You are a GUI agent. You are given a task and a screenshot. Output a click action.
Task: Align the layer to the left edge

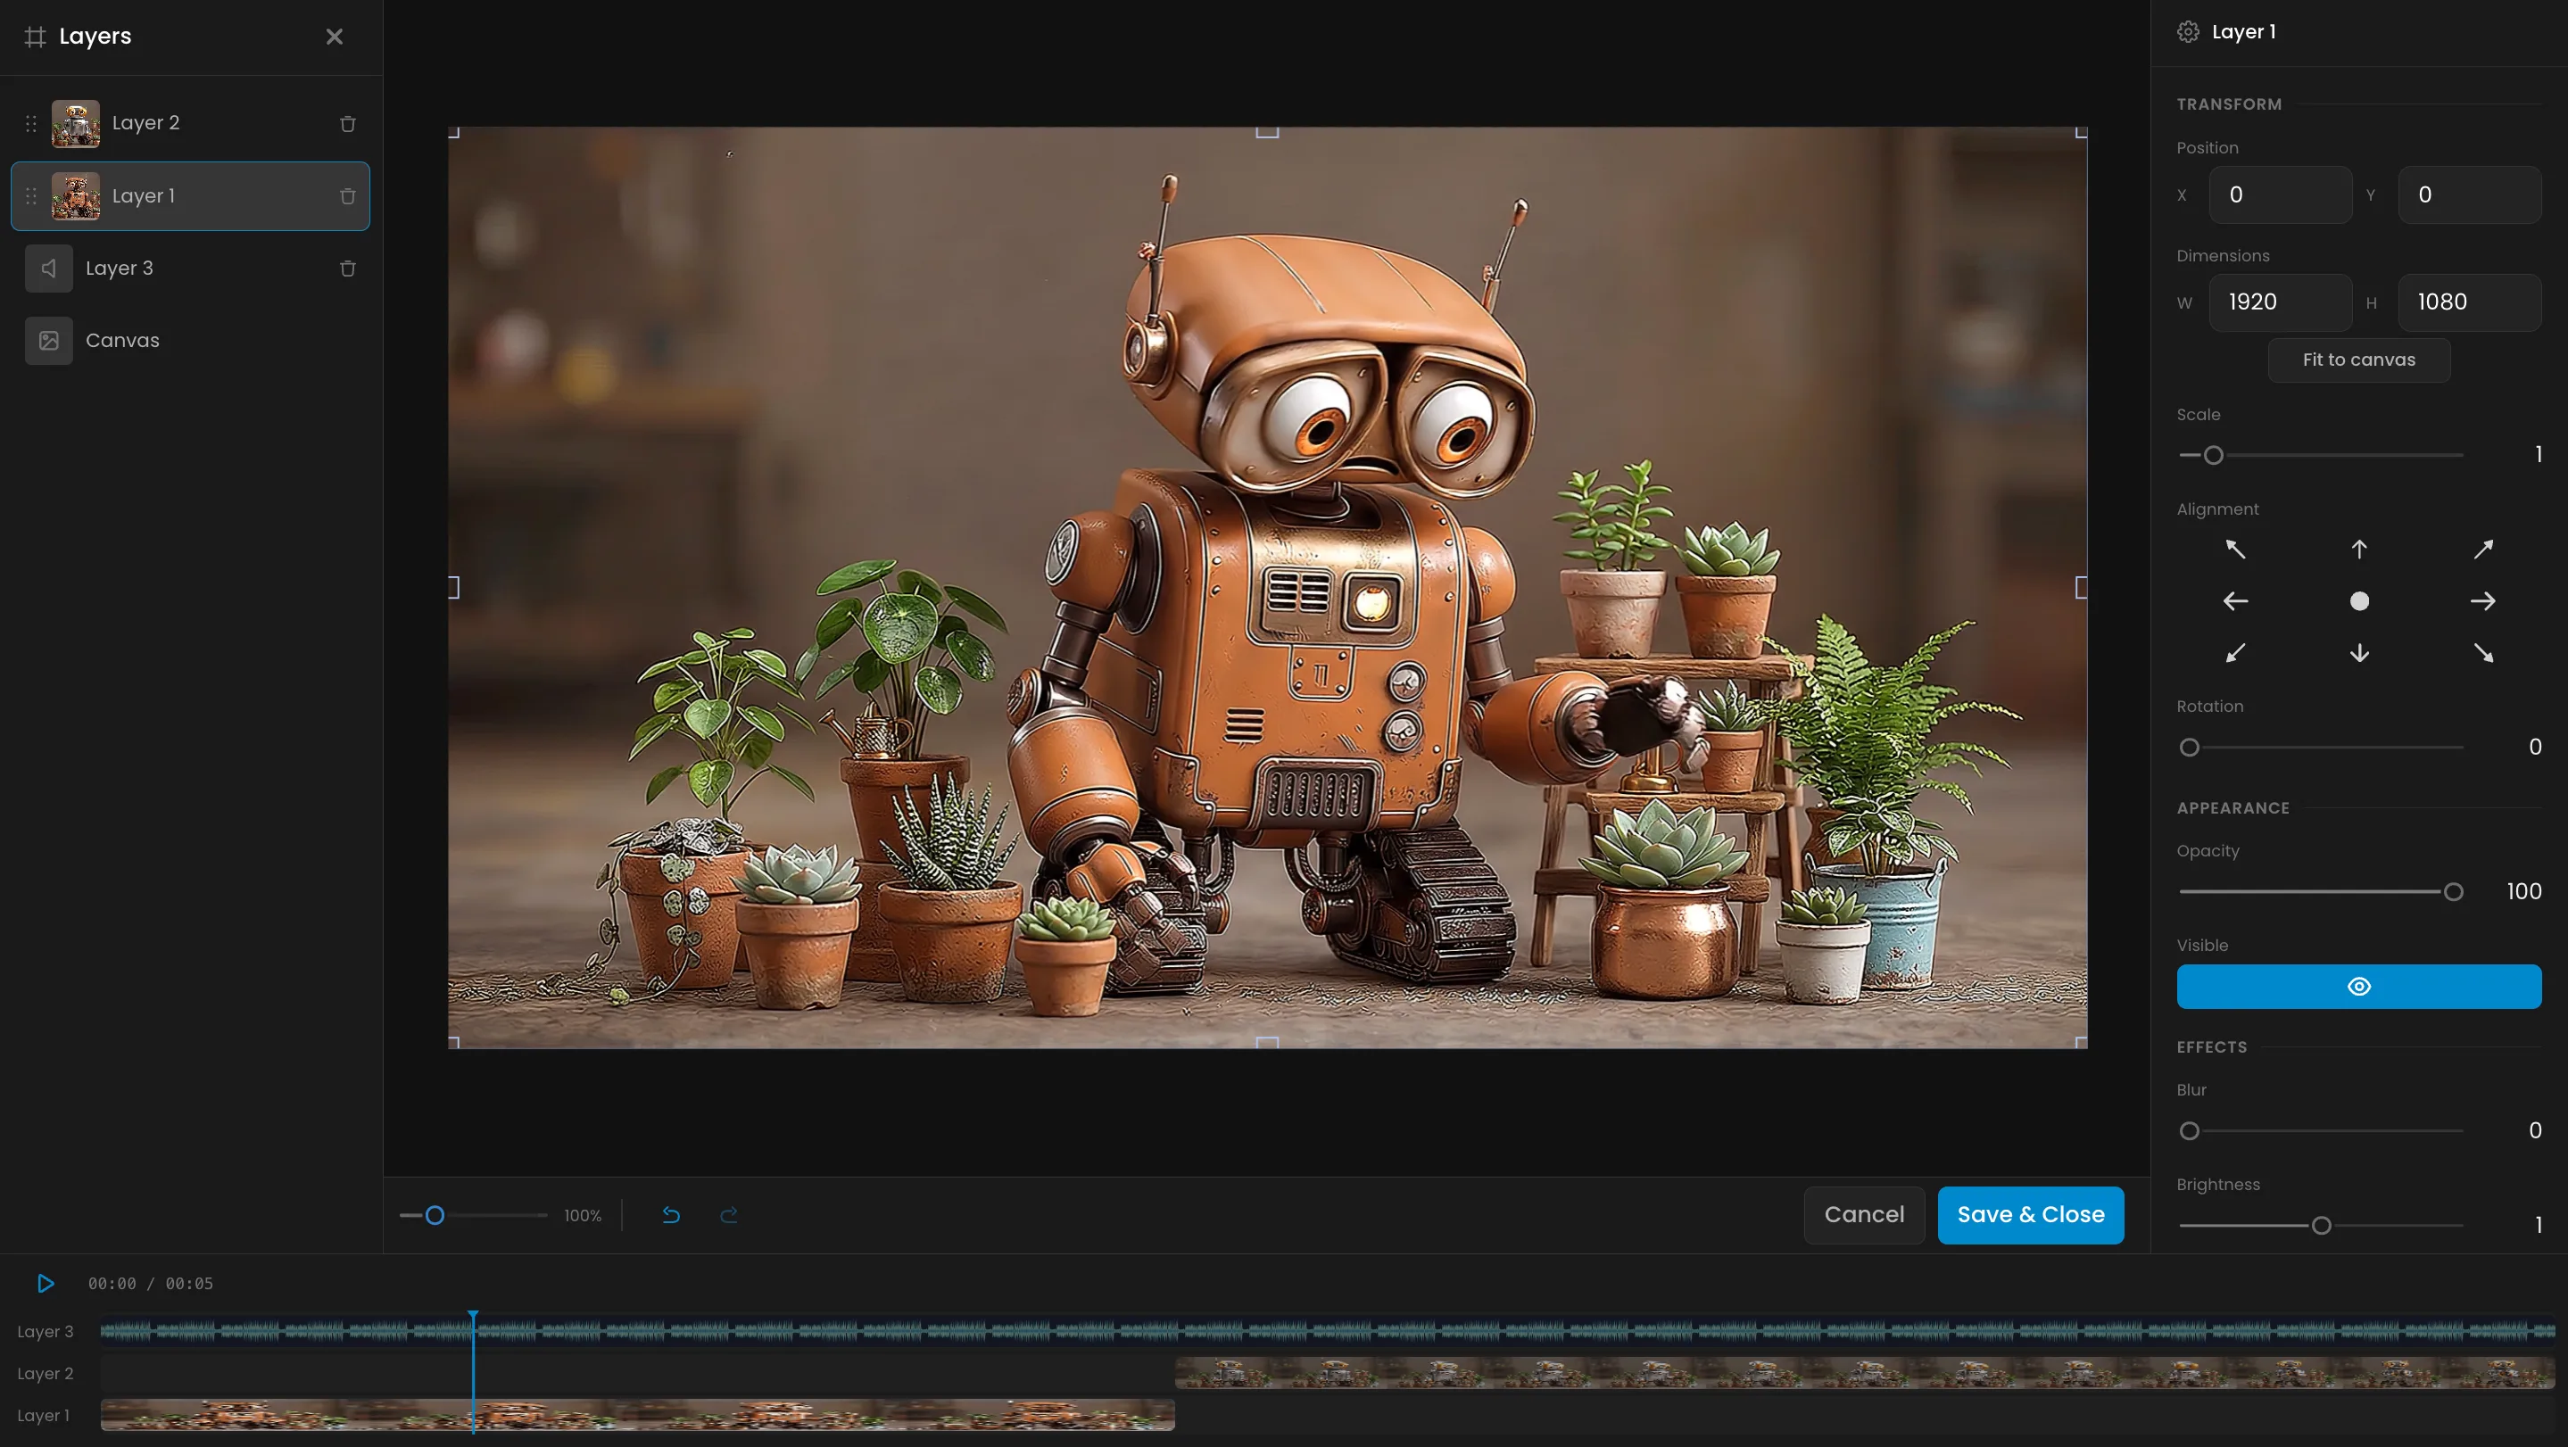tap(2234, 599)
